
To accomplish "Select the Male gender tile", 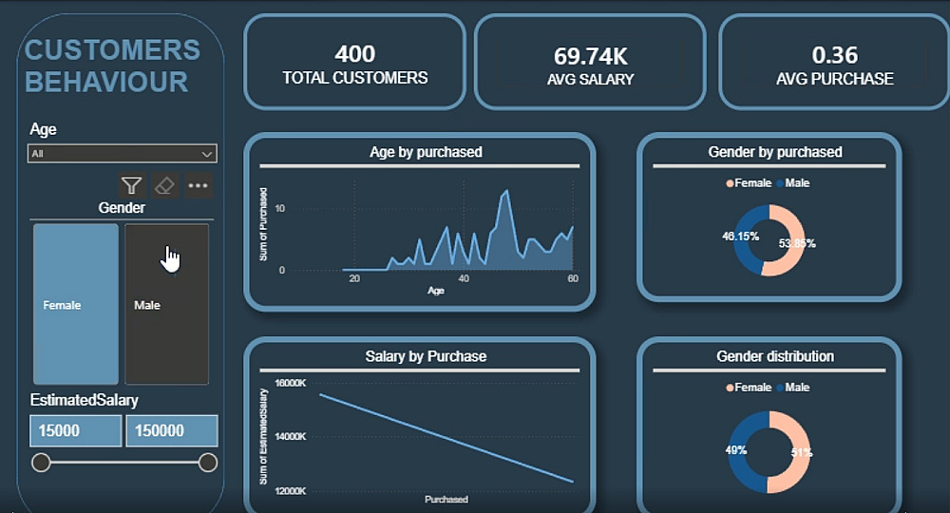I will [x=166, y=304].
